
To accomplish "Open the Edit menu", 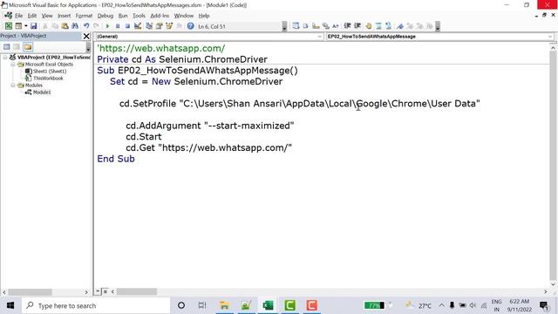I will tap(32, 16).
